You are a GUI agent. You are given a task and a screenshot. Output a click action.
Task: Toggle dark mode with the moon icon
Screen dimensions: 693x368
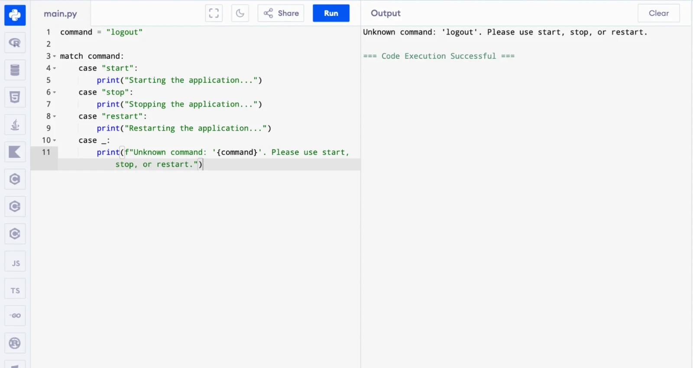(x=240, y=13)
